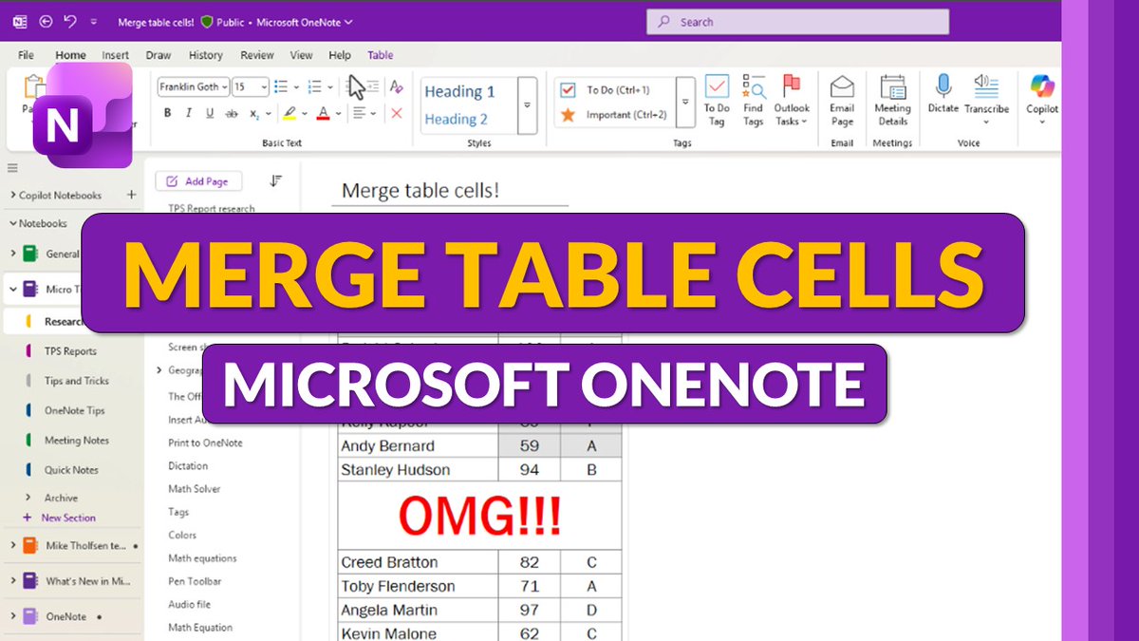This screenshot has width=1139, height=641.
Task: Click the Back arrow in the title bar
Action: point(46,21)
